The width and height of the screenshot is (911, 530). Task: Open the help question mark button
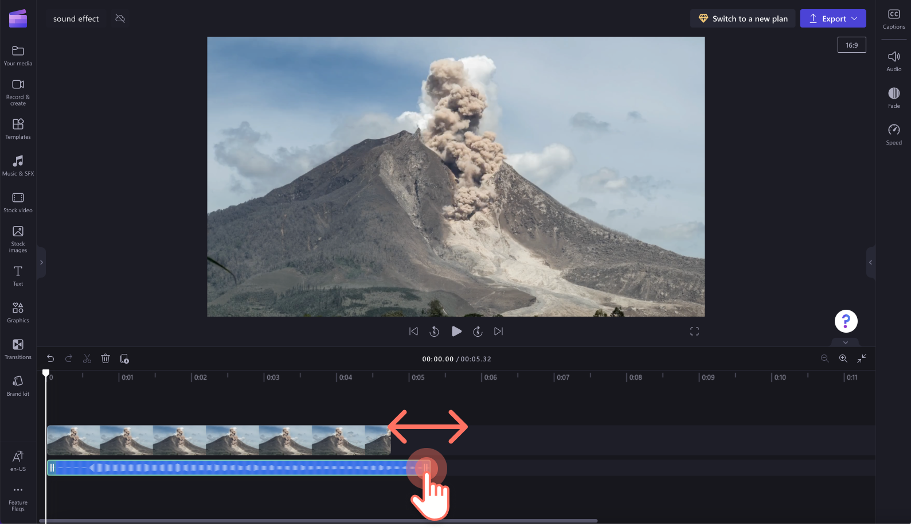click(846, 321)
